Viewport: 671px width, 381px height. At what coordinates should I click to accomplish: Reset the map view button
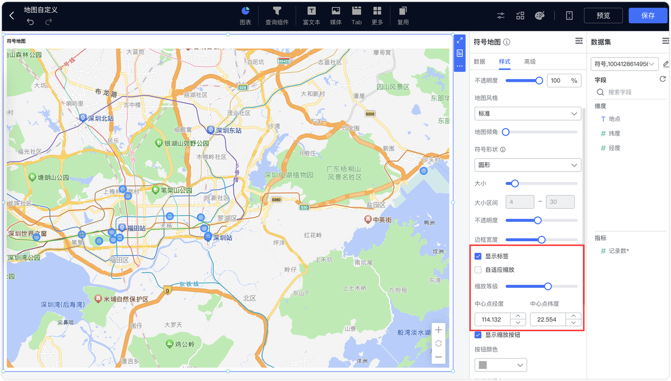(x=439, y=343)
